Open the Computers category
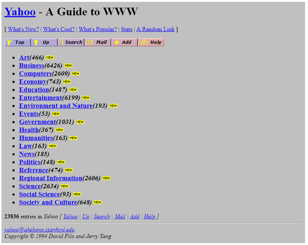 35,73
